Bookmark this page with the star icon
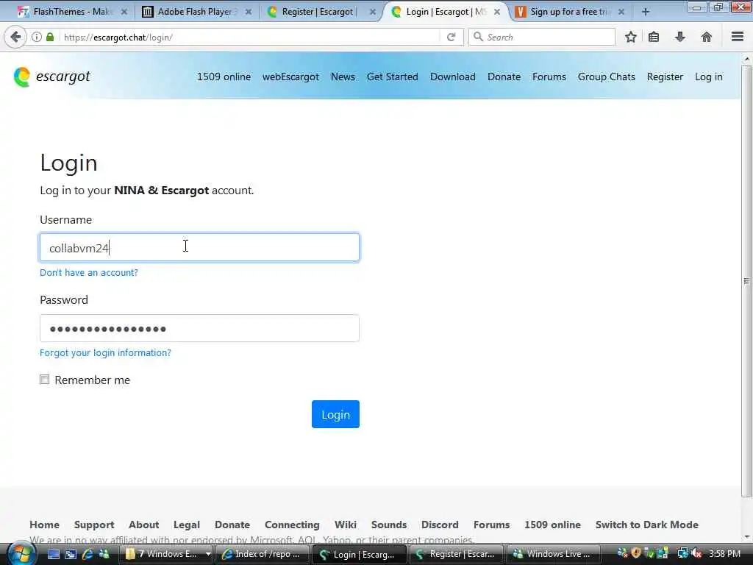753x565 pixels. pos(630,37)
